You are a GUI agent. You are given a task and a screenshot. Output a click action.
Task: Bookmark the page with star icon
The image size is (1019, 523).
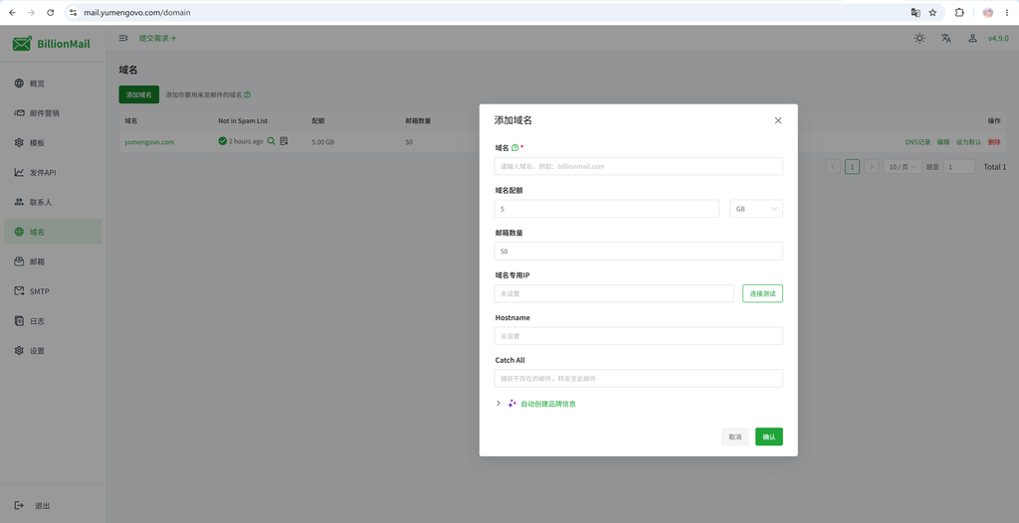(932, 12)
